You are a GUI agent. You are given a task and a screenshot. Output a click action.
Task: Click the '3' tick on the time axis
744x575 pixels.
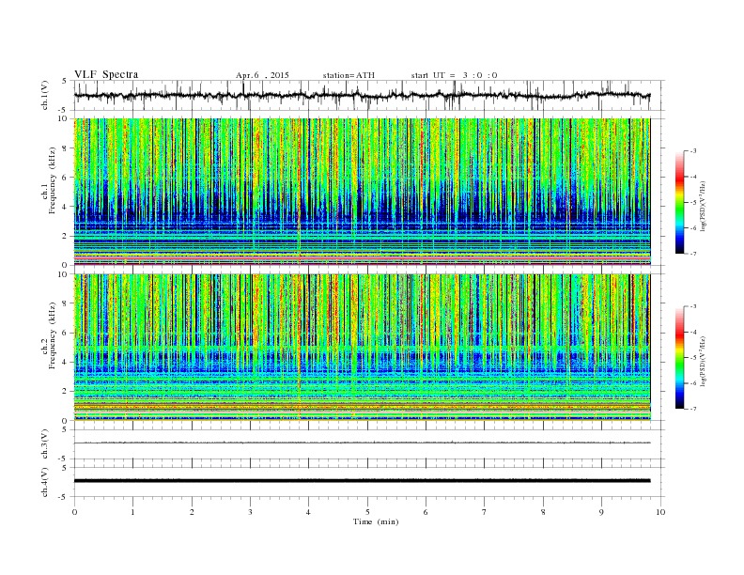[x=250, y=512]
